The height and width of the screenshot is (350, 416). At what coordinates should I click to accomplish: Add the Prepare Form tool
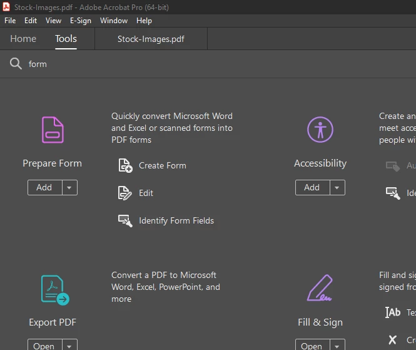pos(45,187)
